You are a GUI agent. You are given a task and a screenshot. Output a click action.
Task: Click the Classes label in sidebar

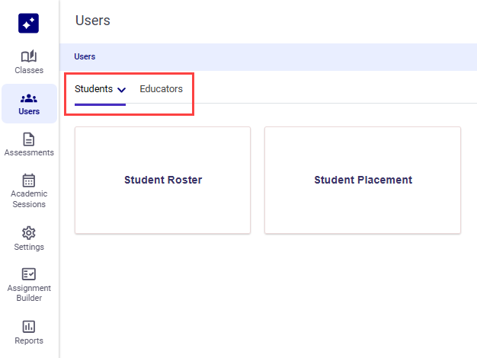[29, 70]
